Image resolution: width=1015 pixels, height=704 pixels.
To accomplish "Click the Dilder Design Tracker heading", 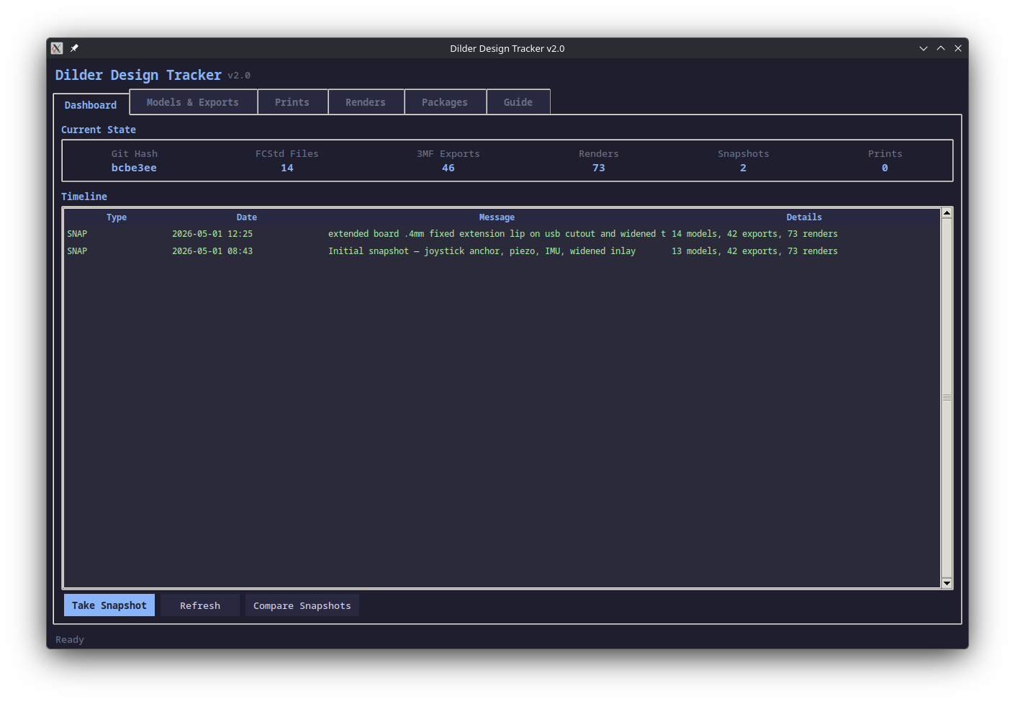I will 138,75.
